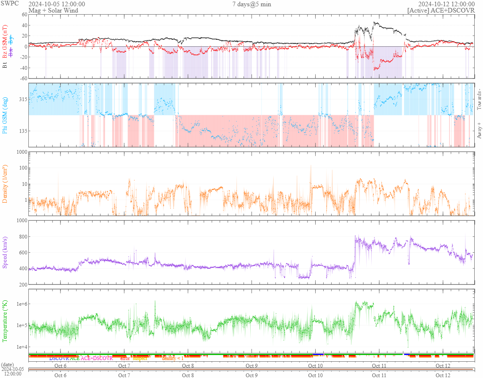Viewport: 483px width, 378px height.
Task: Click the end time 2024-10-12 12:00:00
Action: click(x=446, y=4)
